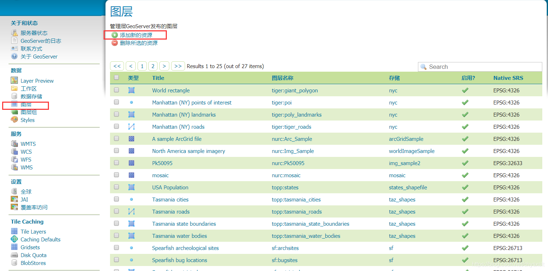Click the BlobStores icon
Screen dimensions: 548x271
[x=14, y=263]
